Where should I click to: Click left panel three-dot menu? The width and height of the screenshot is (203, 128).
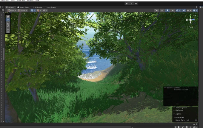pos(3,7)
